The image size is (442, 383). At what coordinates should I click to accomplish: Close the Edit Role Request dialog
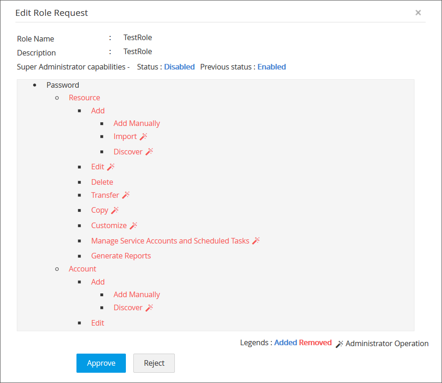pos(418,13)
